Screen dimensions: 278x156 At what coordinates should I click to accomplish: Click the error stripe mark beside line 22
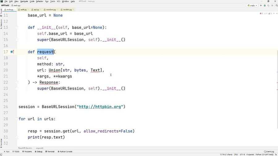pos(277,82)
